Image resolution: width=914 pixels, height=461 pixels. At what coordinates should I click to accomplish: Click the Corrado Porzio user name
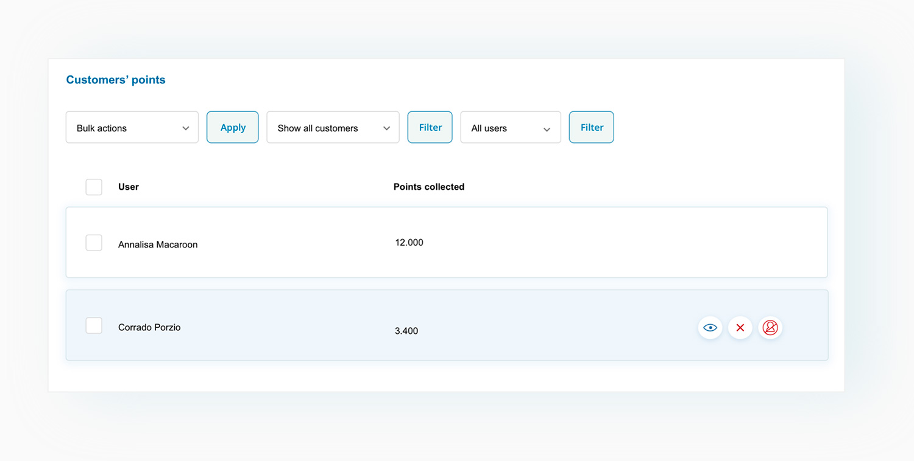149,327
